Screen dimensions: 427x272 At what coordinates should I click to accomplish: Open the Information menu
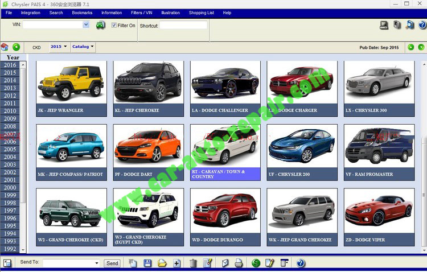[x=112, y=13]
